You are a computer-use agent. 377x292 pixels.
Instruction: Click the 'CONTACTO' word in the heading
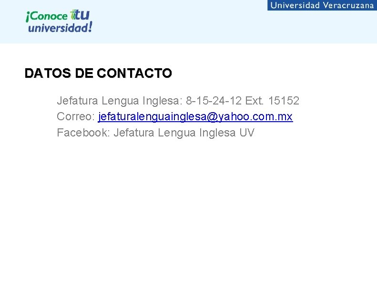tap(134, 73)
